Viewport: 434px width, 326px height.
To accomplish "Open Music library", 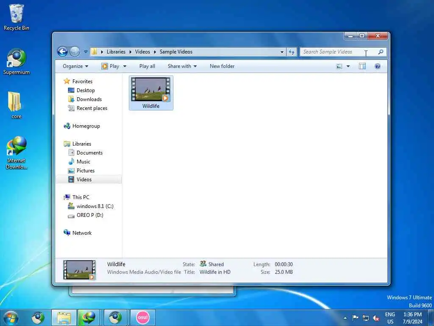I will click(83, 161).
